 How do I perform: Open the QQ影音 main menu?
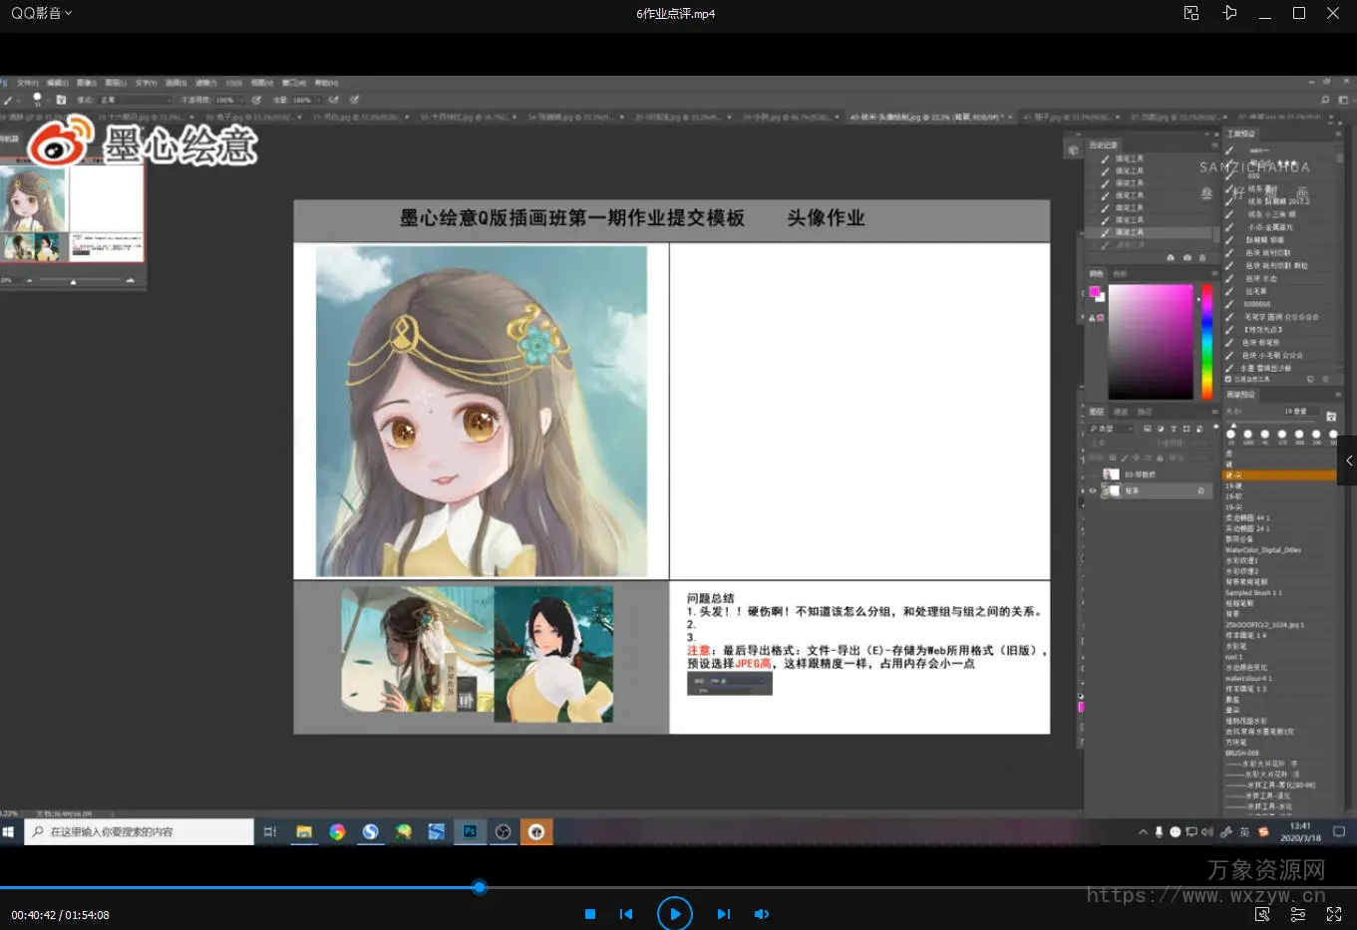coord(41,13)
